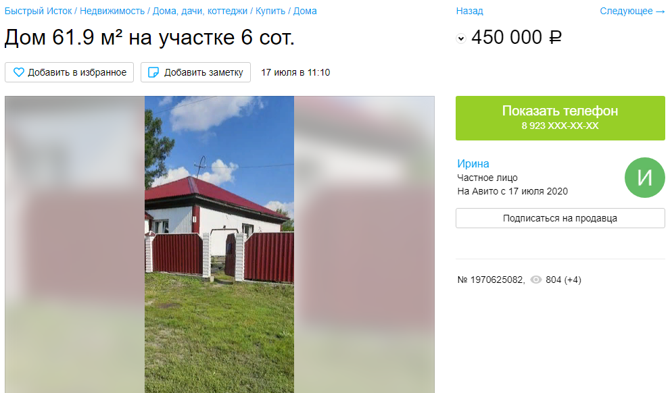This screenshot has height=393, width=672.
Task: Open the main house photo
Action: click(220, 244)
